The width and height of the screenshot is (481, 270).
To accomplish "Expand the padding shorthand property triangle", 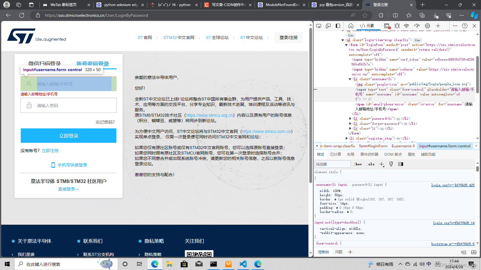I will (337, 208).
